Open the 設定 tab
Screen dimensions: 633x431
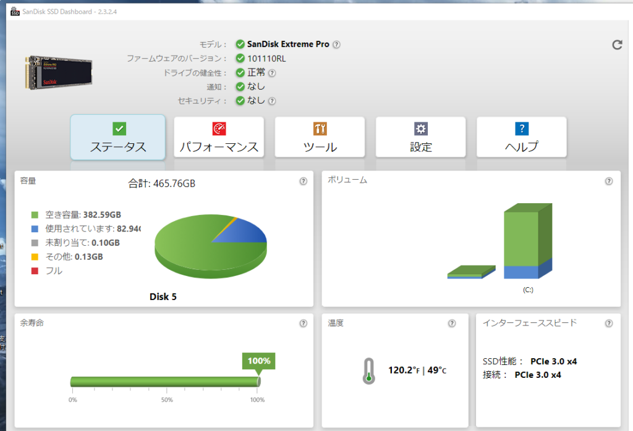(x=420, y=138)
